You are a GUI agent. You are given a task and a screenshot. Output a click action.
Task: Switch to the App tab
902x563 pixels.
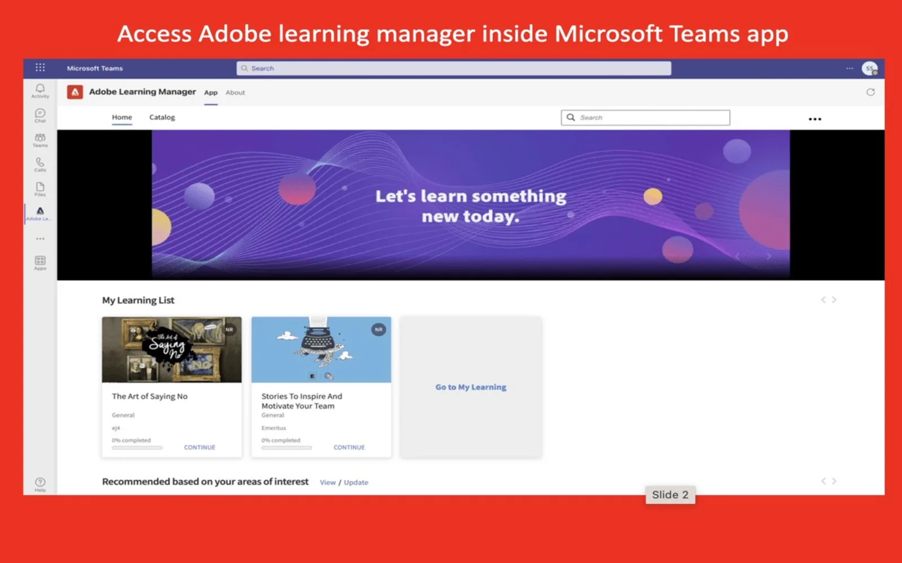tap(211, 92)
